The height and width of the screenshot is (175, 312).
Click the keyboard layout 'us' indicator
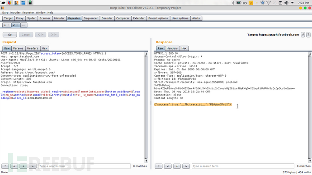[x=245, y=3]
